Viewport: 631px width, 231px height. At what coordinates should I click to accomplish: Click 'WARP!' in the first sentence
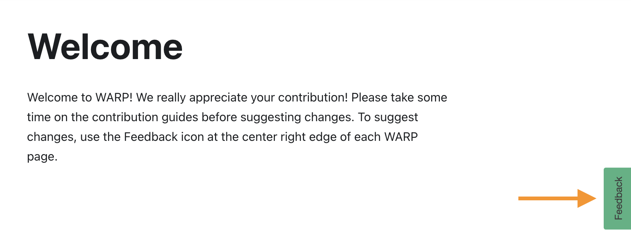pyautogui.click(x=114, y=97)
